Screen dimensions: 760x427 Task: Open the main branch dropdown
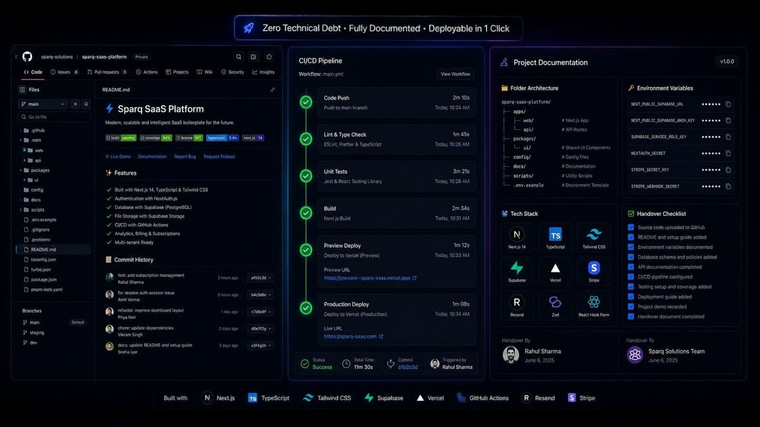(43, 104)
